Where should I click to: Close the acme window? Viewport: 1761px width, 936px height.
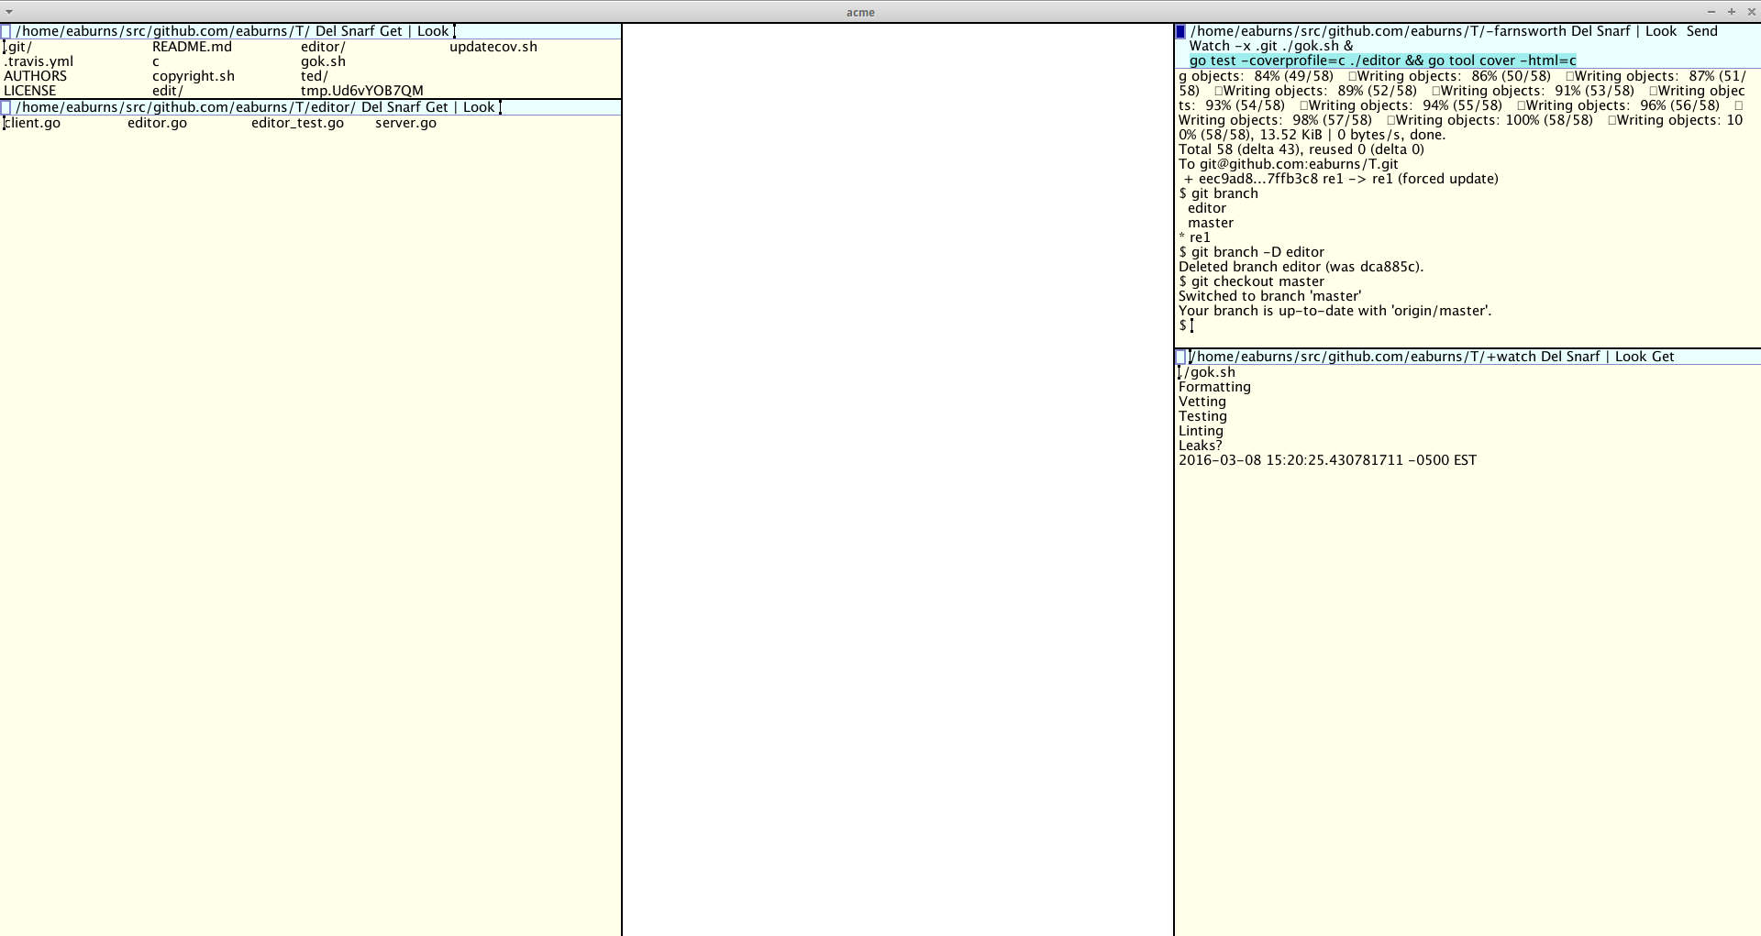click(1751, 11)
